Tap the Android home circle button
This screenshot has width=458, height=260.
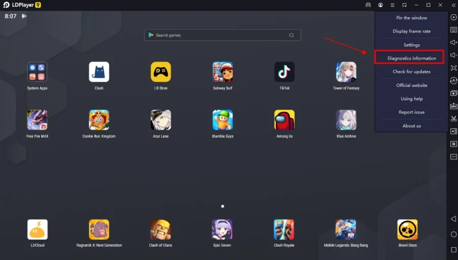453,234
